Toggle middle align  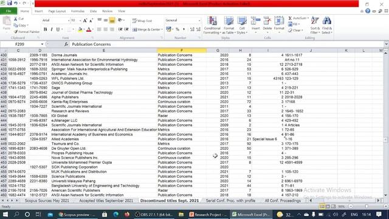106,20
